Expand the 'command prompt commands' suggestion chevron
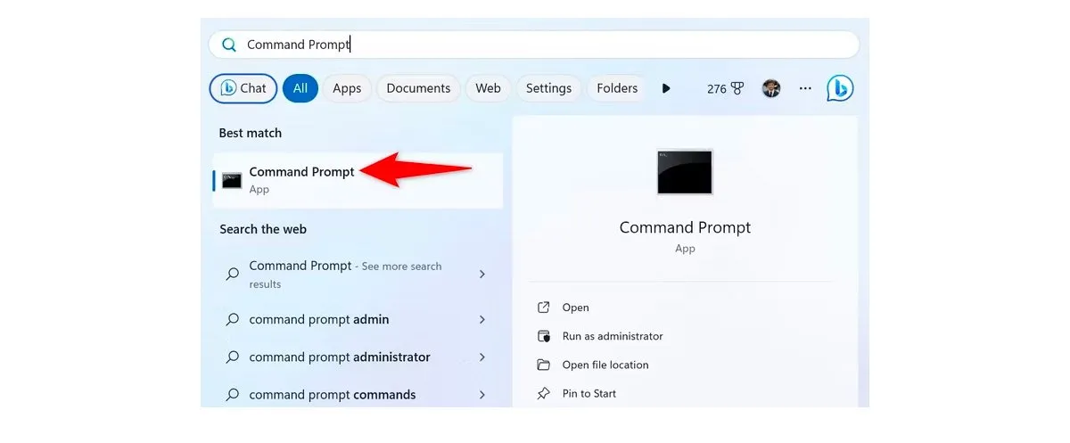 click(482, 394)
